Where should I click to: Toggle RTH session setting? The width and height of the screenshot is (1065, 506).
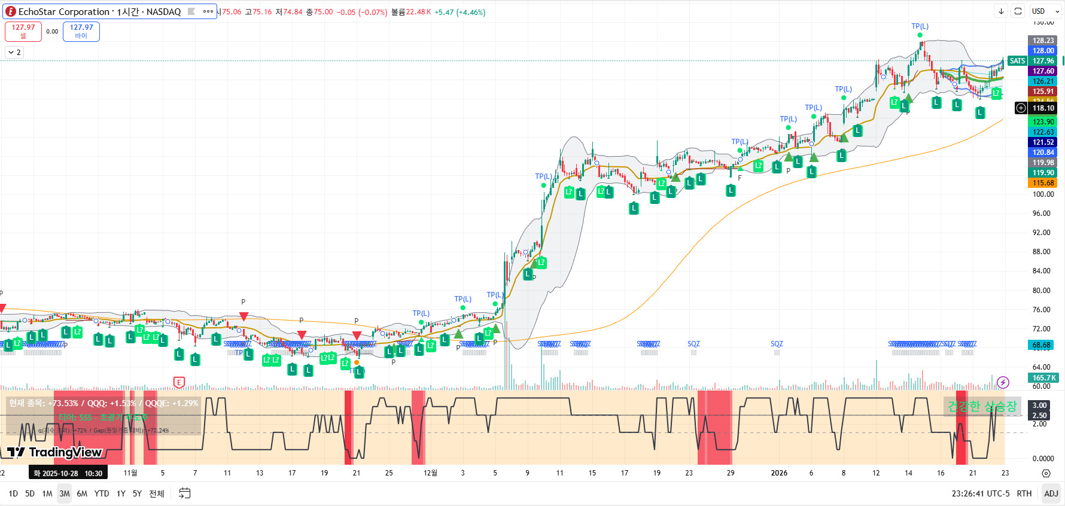pos(1024,493)
